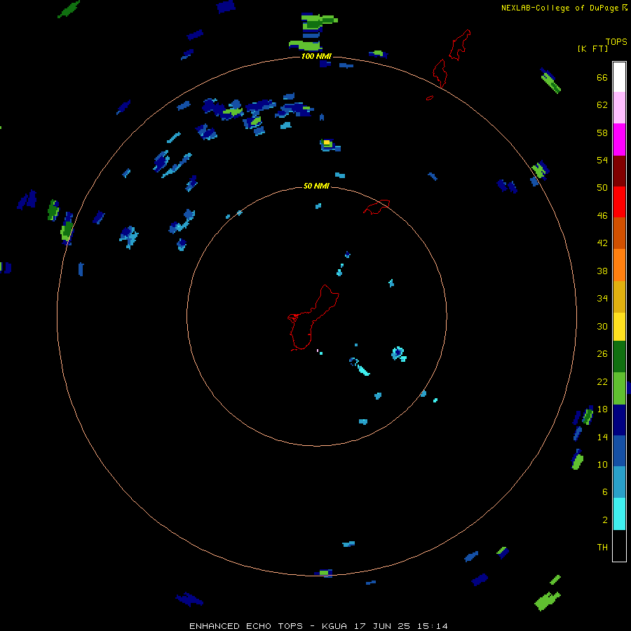Select the cyan legend color segment

coord(619,514)
